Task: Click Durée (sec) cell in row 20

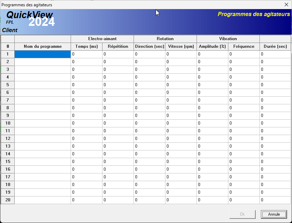Action: pyautogui.click(x=275, y=200)
